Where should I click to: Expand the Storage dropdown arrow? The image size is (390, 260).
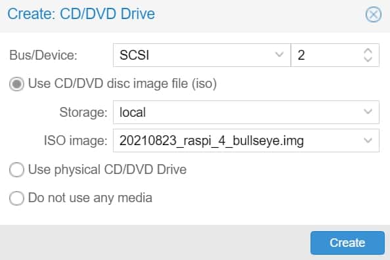click(x=368, y=112)
